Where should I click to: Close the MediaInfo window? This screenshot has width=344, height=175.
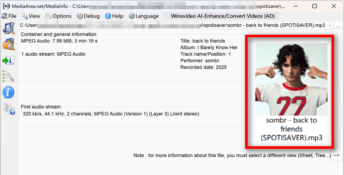click(x=334, y=6)
